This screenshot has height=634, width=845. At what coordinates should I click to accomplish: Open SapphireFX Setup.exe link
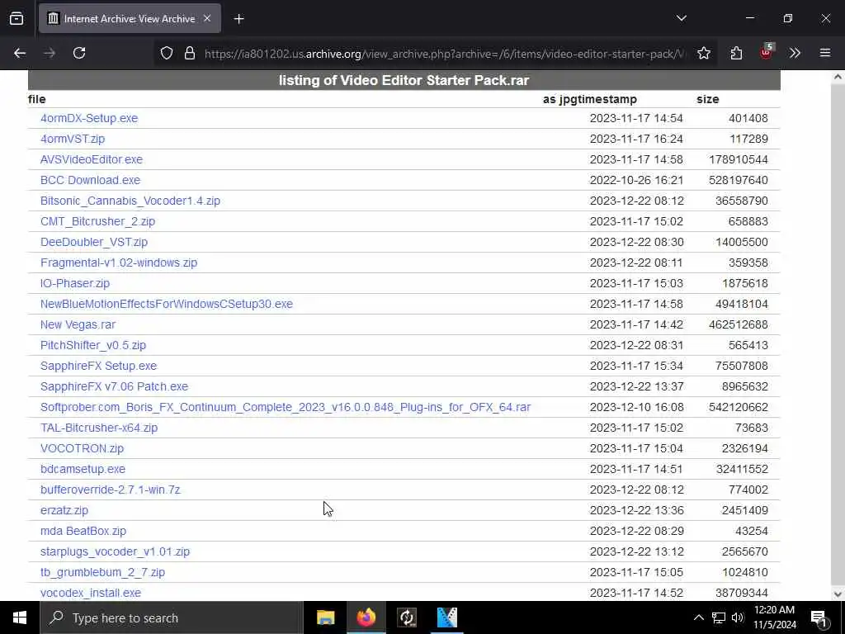pyautogui.click(x=99, y=366)
